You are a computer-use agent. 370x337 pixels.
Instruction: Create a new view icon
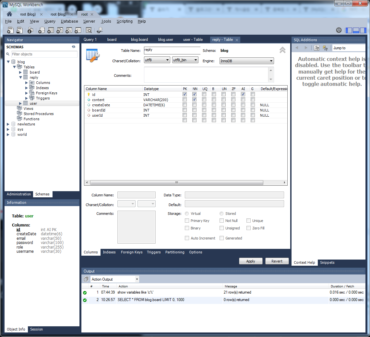click(60, 30)
